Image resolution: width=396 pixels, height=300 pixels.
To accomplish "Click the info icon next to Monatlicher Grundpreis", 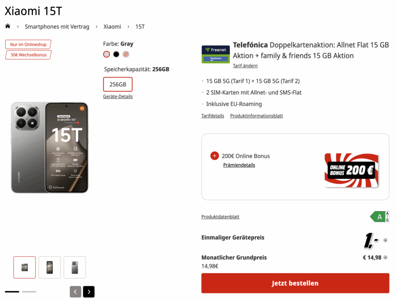I will [385, 257].
